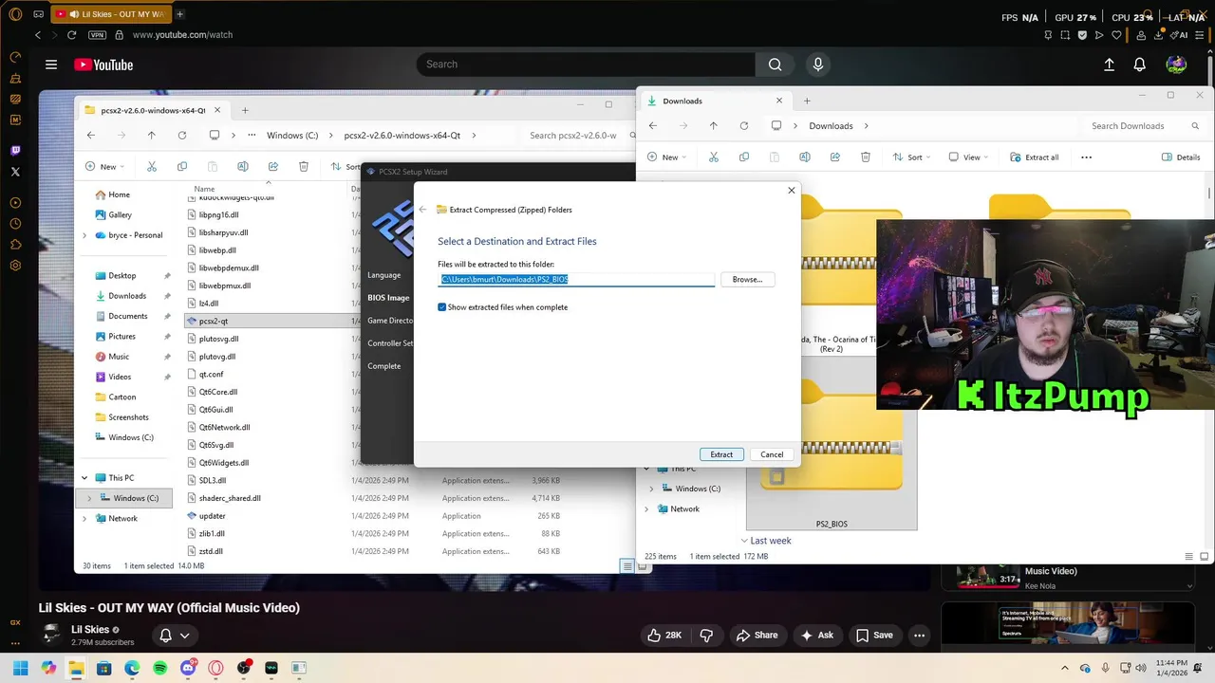Add a new tab in Downloads window
The image size is (1215, 683).
point(807,101)
